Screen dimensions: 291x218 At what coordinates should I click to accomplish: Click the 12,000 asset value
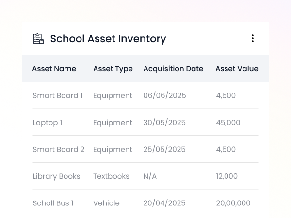227,176
